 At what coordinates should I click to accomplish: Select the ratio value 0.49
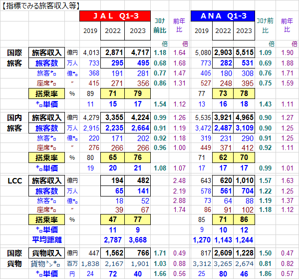(x=179, y=253)
